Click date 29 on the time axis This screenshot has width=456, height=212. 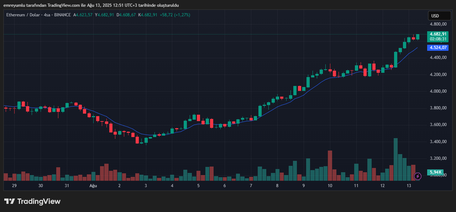pos(14,186)
